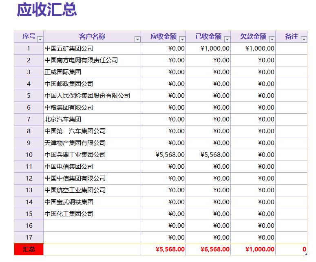This screenshot has width=316, height=262.
Task: Select cell 中国人民保险集团股份有限公司
Action: pyautogui.click(x=92, y=96)
